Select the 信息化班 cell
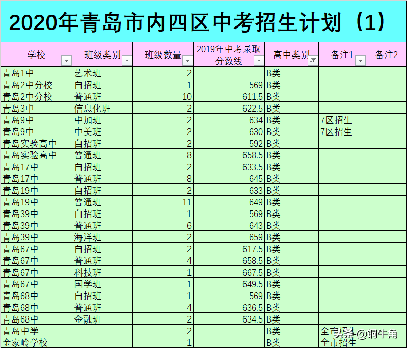Screen dimensions: 407x348 click(102, 108)
